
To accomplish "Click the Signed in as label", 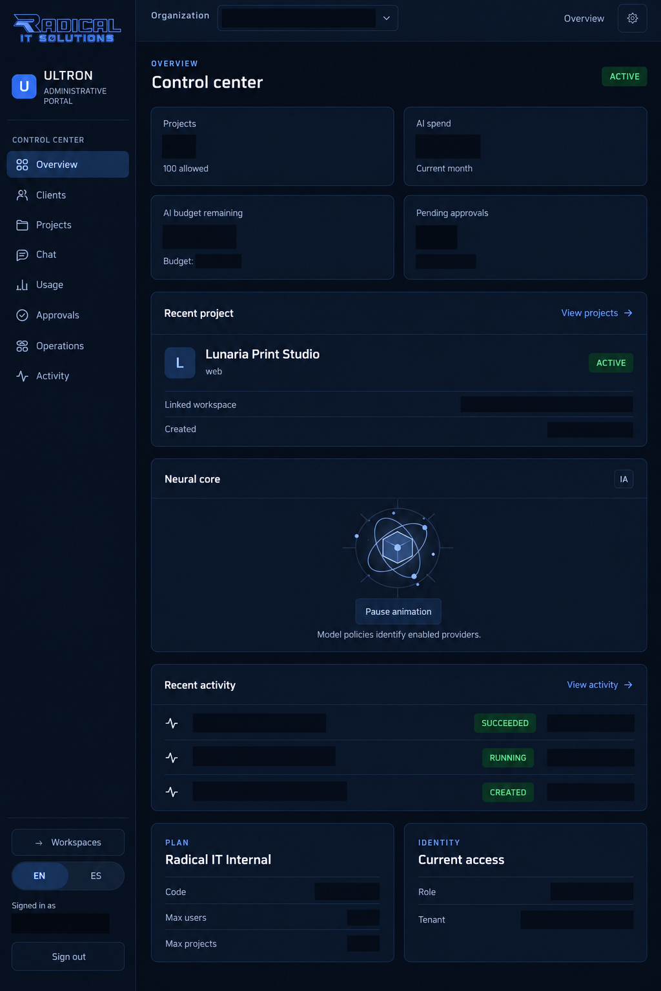I will point(34,905).
